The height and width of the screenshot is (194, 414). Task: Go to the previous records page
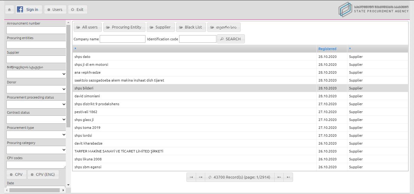coord(200,177)
